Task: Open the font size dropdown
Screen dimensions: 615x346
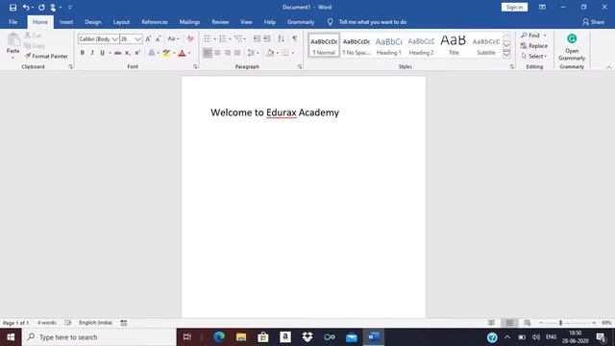Action: point(137,38)
